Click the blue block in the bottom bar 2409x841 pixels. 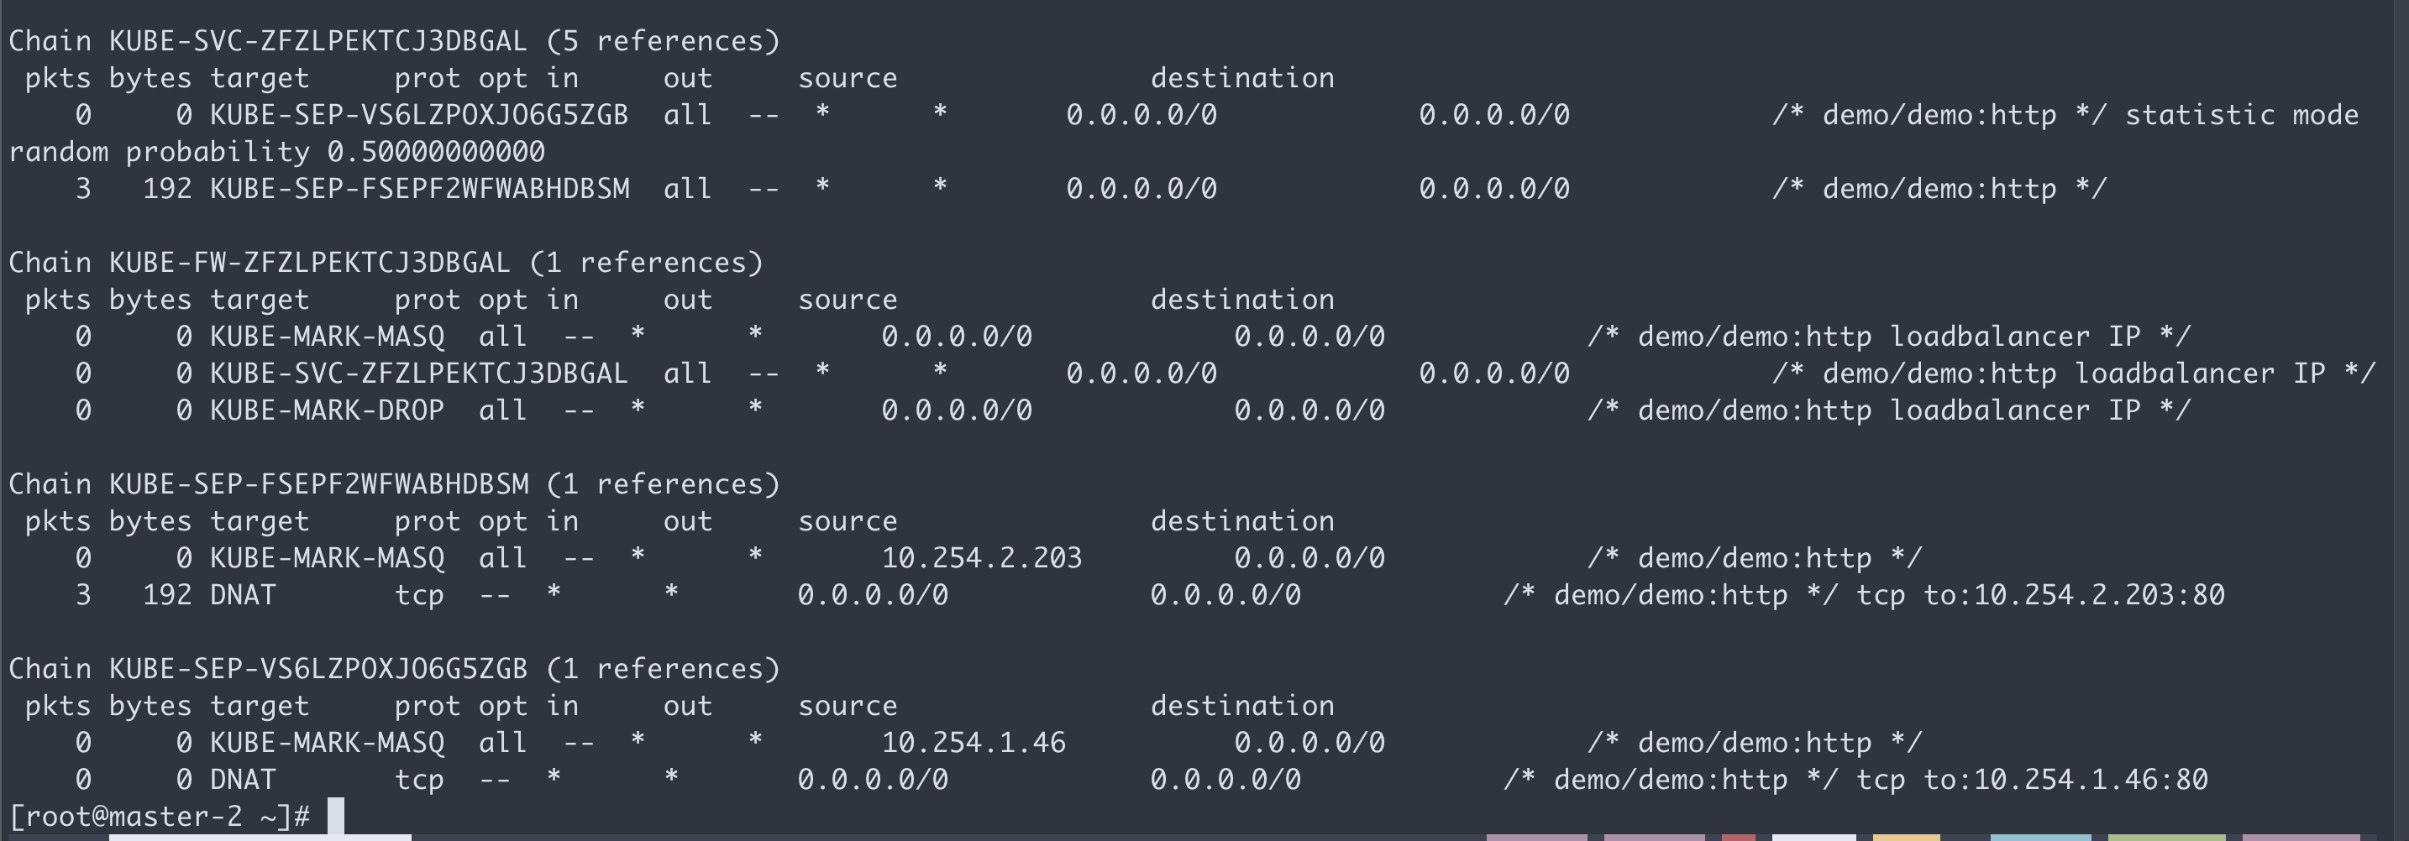(2040, 836)
